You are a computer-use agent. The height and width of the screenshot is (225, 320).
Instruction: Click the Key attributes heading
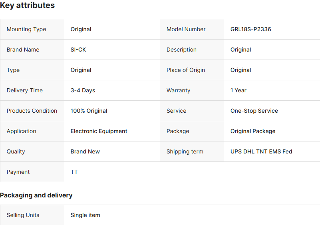[28, 6]
